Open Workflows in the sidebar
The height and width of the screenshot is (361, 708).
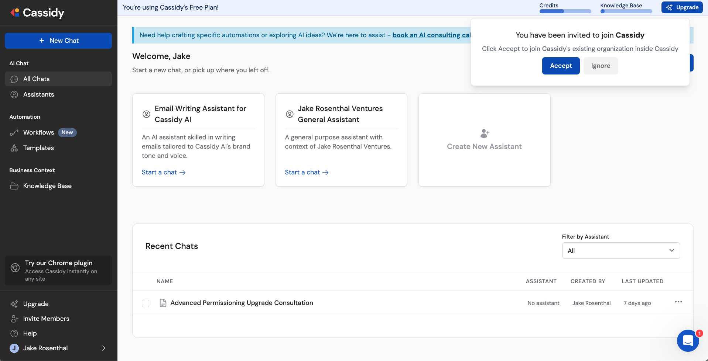coord(58,133)
